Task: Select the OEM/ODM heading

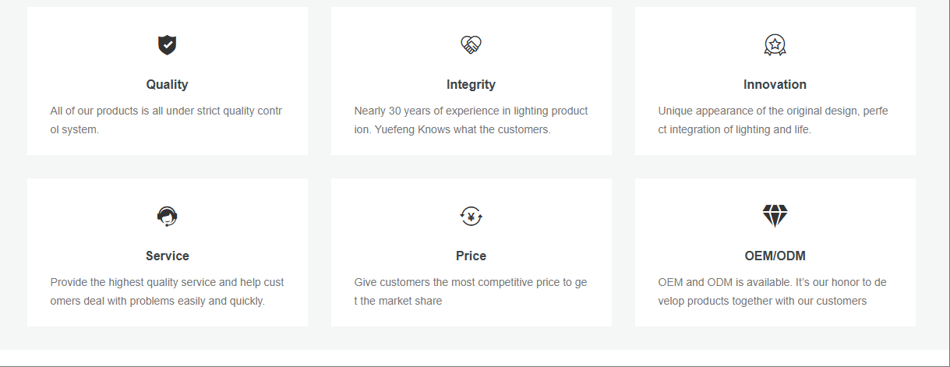Action: [x=775, y=256]
